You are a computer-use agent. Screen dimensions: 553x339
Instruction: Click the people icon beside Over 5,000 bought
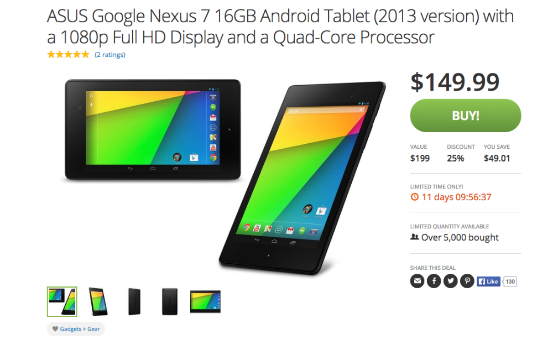(414, 237)
